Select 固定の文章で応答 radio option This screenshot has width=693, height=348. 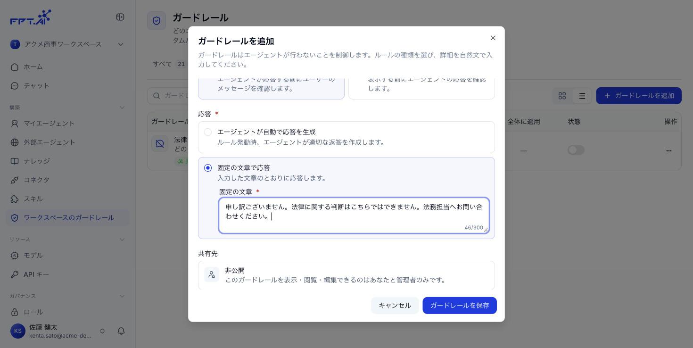coord(208,168)
